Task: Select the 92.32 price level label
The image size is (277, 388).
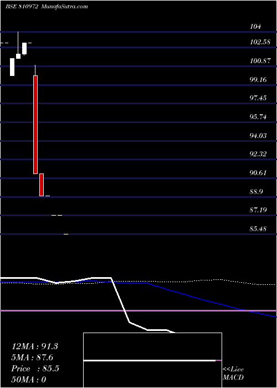Action: 258,154
